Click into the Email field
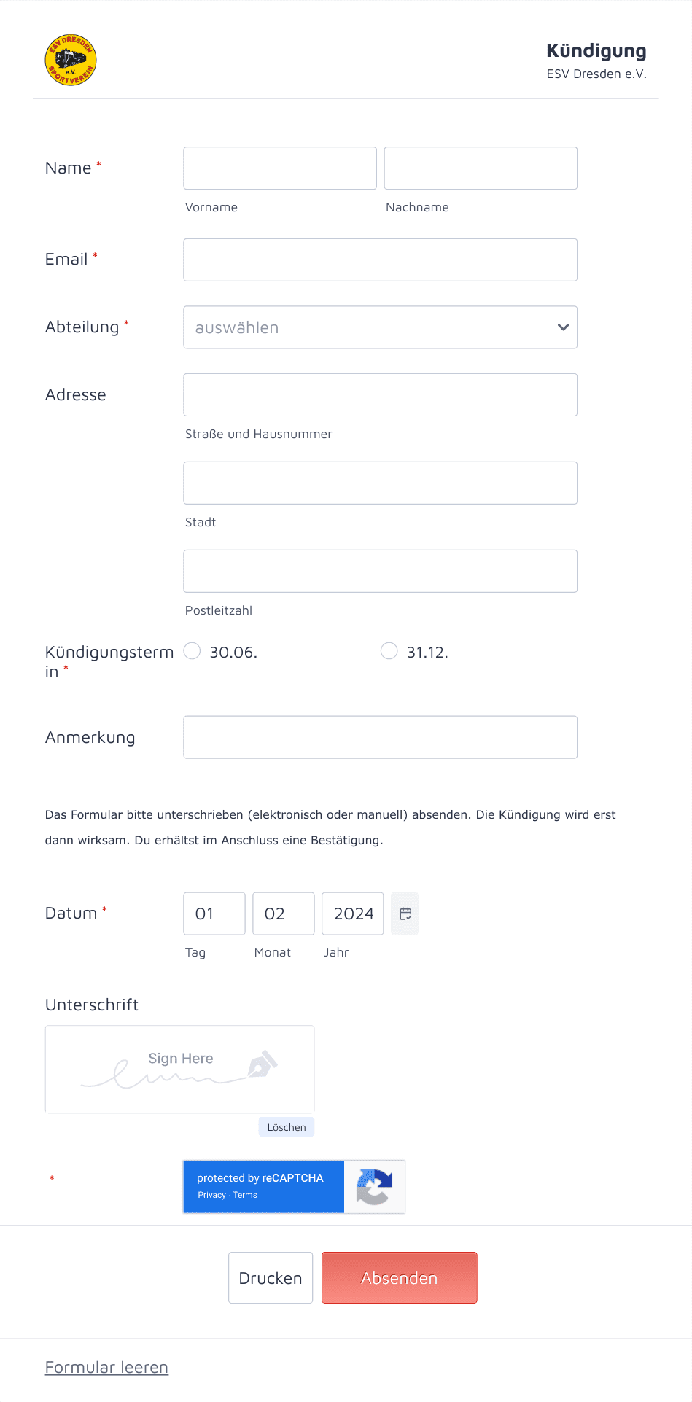Screen dimensions: 692x1402 [x=381, y=260]
